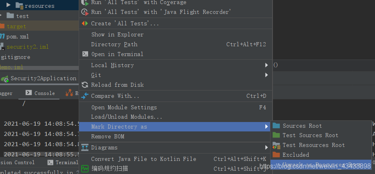Click the Reload from Disk refresh icon
The height and width of the screenshot is (174, 375).
click(x=85, y=85)
